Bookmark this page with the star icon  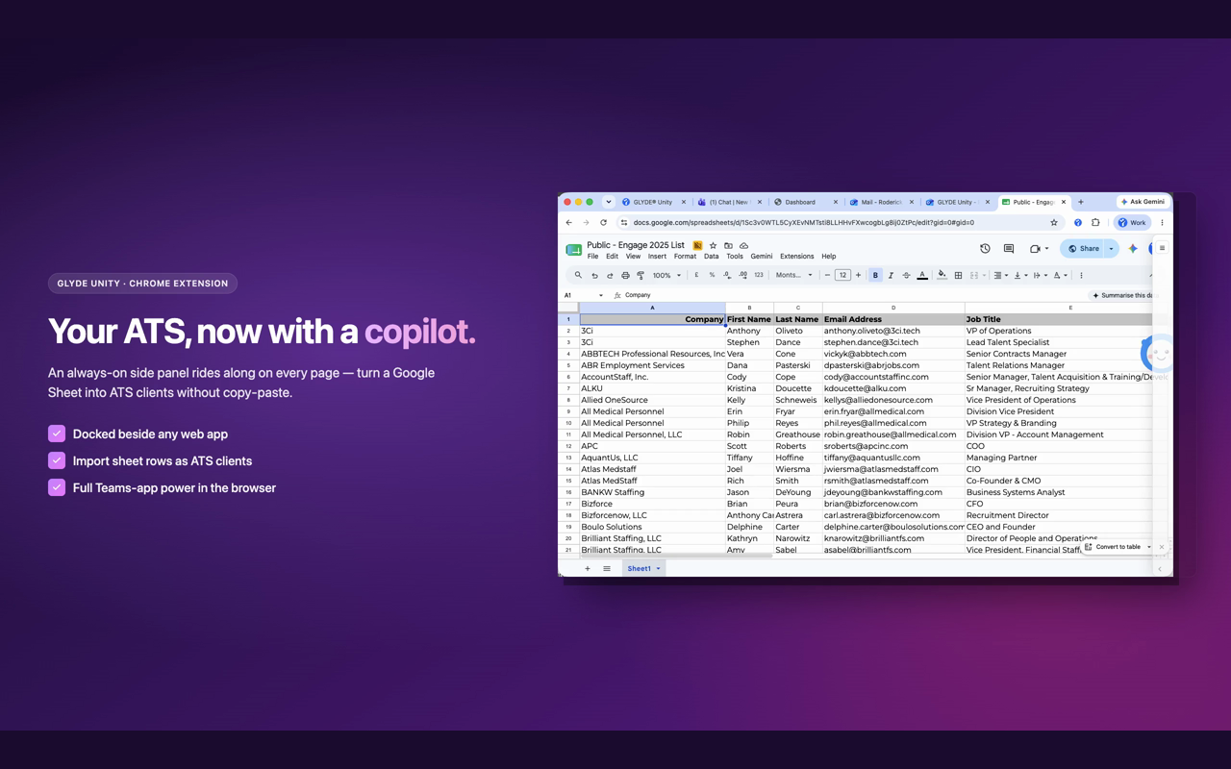tap(1054, 222)
